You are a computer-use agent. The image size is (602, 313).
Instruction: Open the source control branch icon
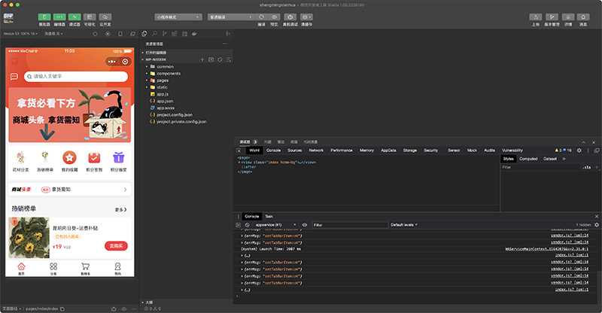164,34
